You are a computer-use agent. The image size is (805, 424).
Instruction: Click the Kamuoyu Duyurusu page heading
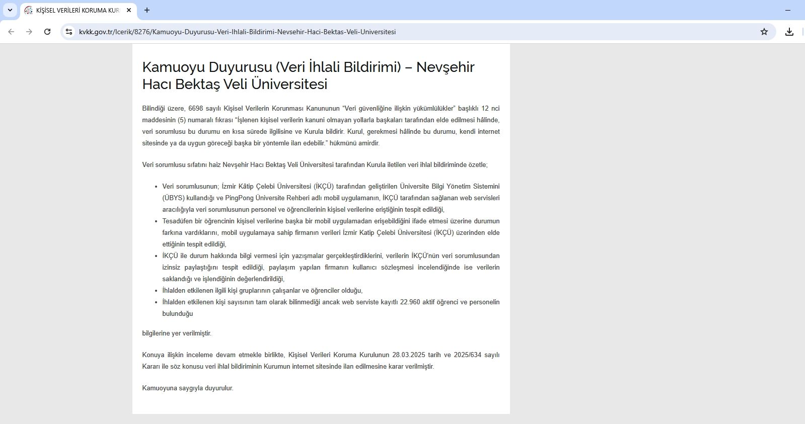point(308,75)
